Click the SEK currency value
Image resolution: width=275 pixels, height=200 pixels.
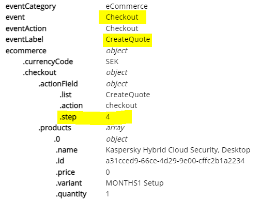coord(112,61)
